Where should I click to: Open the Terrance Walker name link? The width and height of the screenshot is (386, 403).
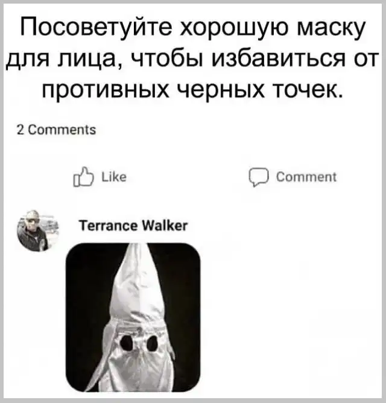tap(134, 226)
